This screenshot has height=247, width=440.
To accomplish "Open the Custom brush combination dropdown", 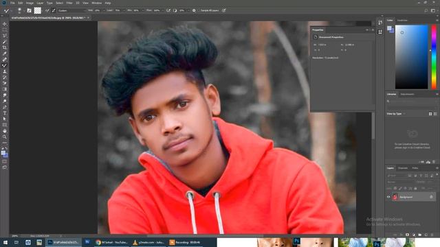I will (71, 10).
